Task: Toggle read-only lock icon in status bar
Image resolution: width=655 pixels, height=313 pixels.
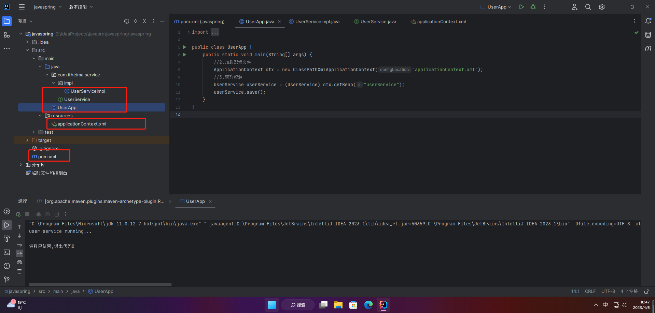Action: coord(646,292)
